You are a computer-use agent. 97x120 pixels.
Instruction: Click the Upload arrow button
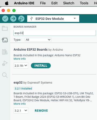click(x=13, y=18)
